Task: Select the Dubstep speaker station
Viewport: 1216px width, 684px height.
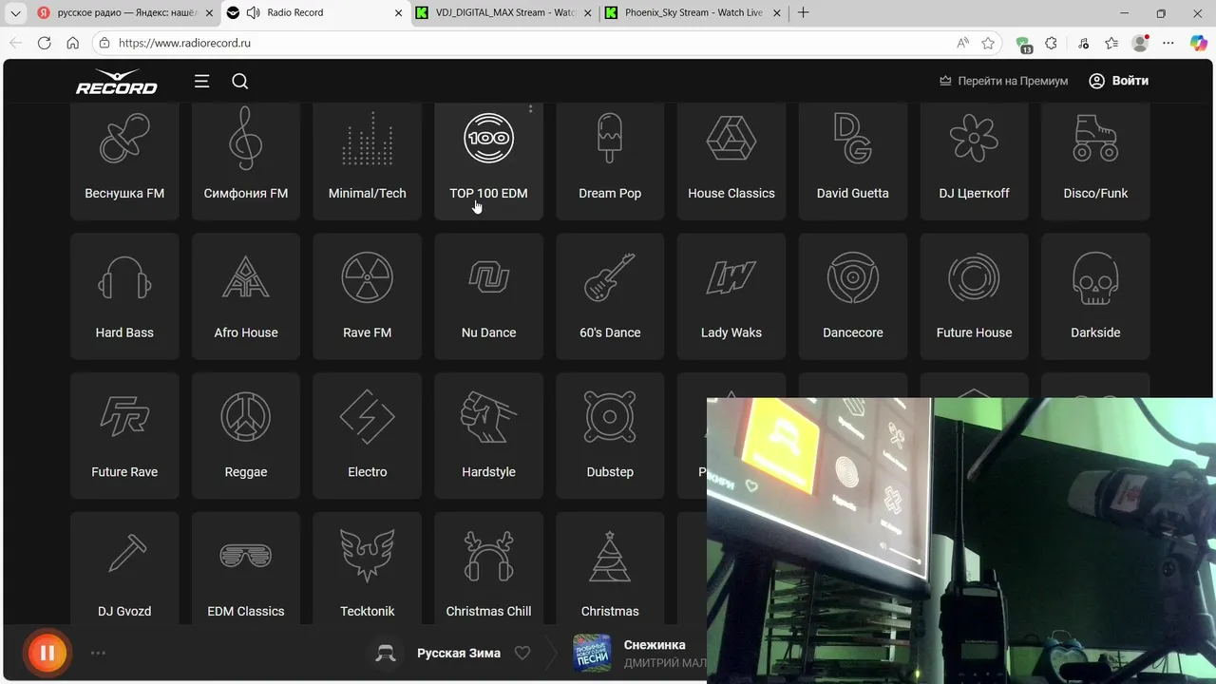Action: pyautogui.click(x=610, y=436)
